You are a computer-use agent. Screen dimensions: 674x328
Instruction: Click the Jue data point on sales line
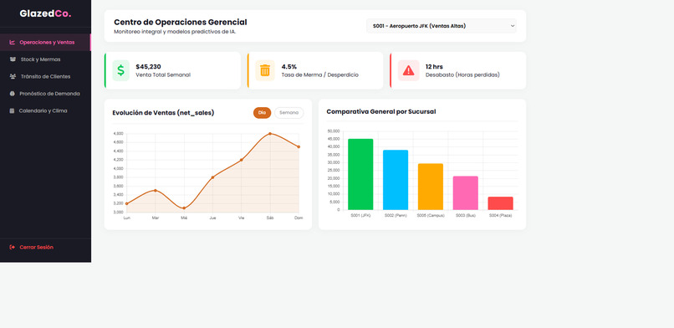212,177
